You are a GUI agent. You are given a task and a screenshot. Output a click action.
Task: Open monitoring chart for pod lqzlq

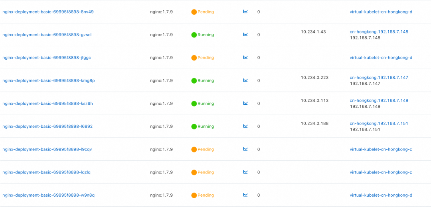pyautogui.click(x=245, y=172)
